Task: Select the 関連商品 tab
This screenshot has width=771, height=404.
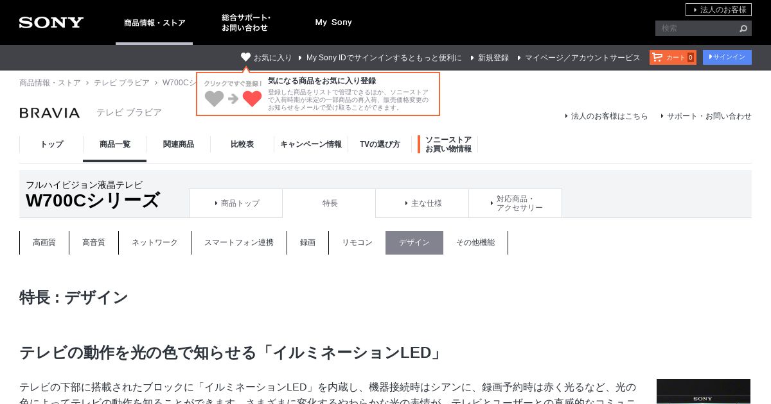Action: click(x=179, y=144)
